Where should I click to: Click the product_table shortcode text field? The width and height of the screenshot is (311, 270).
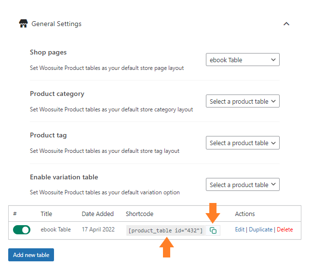click(x=165, y=230)
